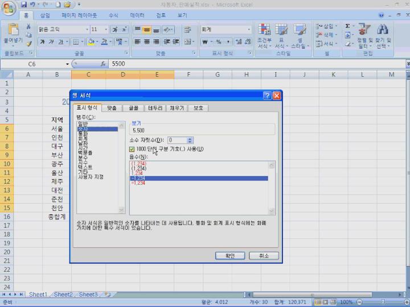Select the highlighted middle align icon
410x307 pixels.
point(147,30)
